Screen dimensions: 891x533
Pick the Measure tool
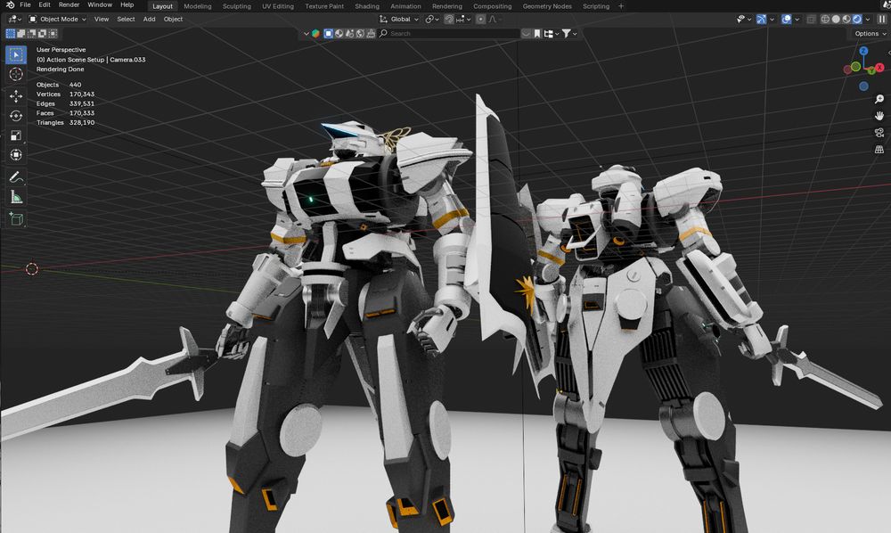click(x=16, y=197)
